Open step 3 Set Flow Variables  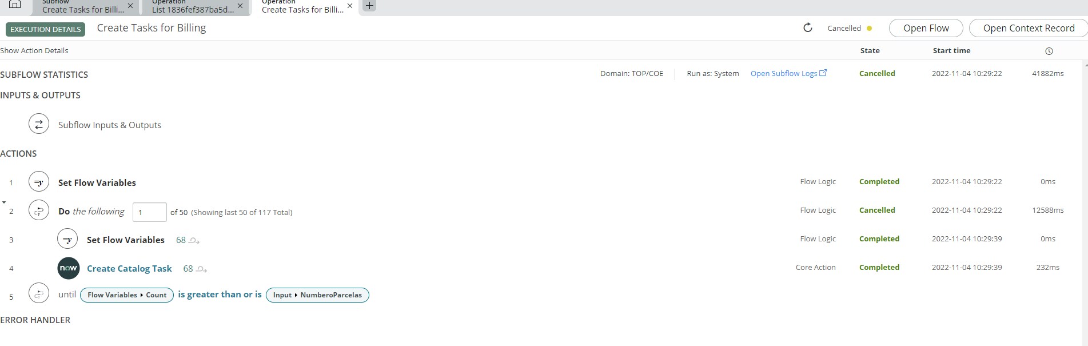(126, 240)
